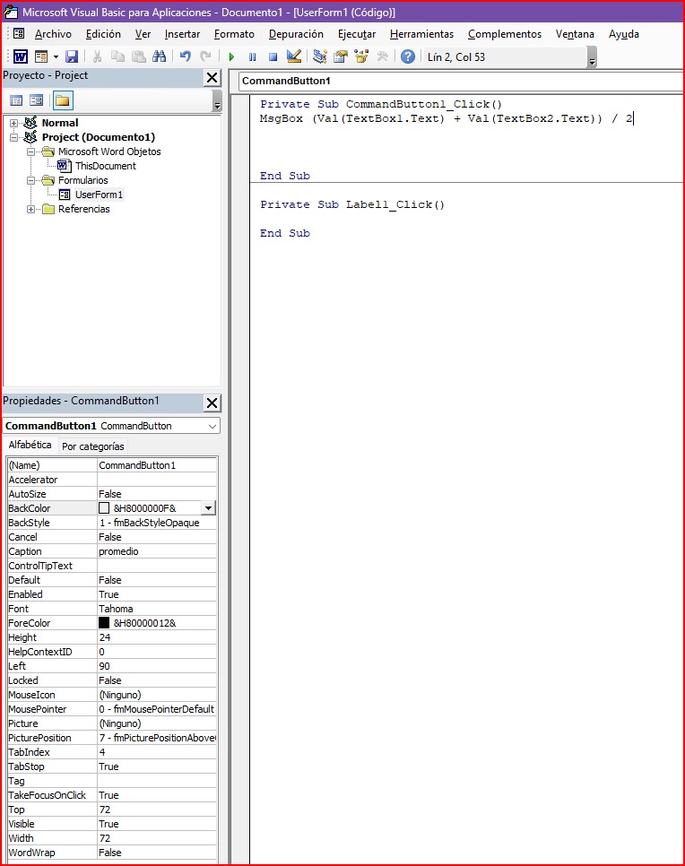This screenshot has height=866, width=685.
Task: Click View Object icon in Project panel
Action: pyautogui.click(x=37, y=100)
